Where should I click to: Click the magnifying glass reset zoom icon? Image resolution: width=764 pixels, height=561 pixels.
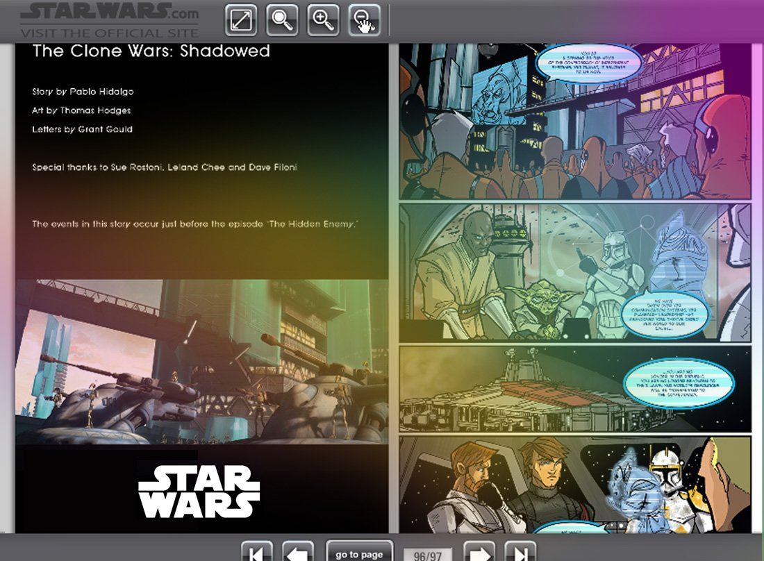click(x=282, y=19)
